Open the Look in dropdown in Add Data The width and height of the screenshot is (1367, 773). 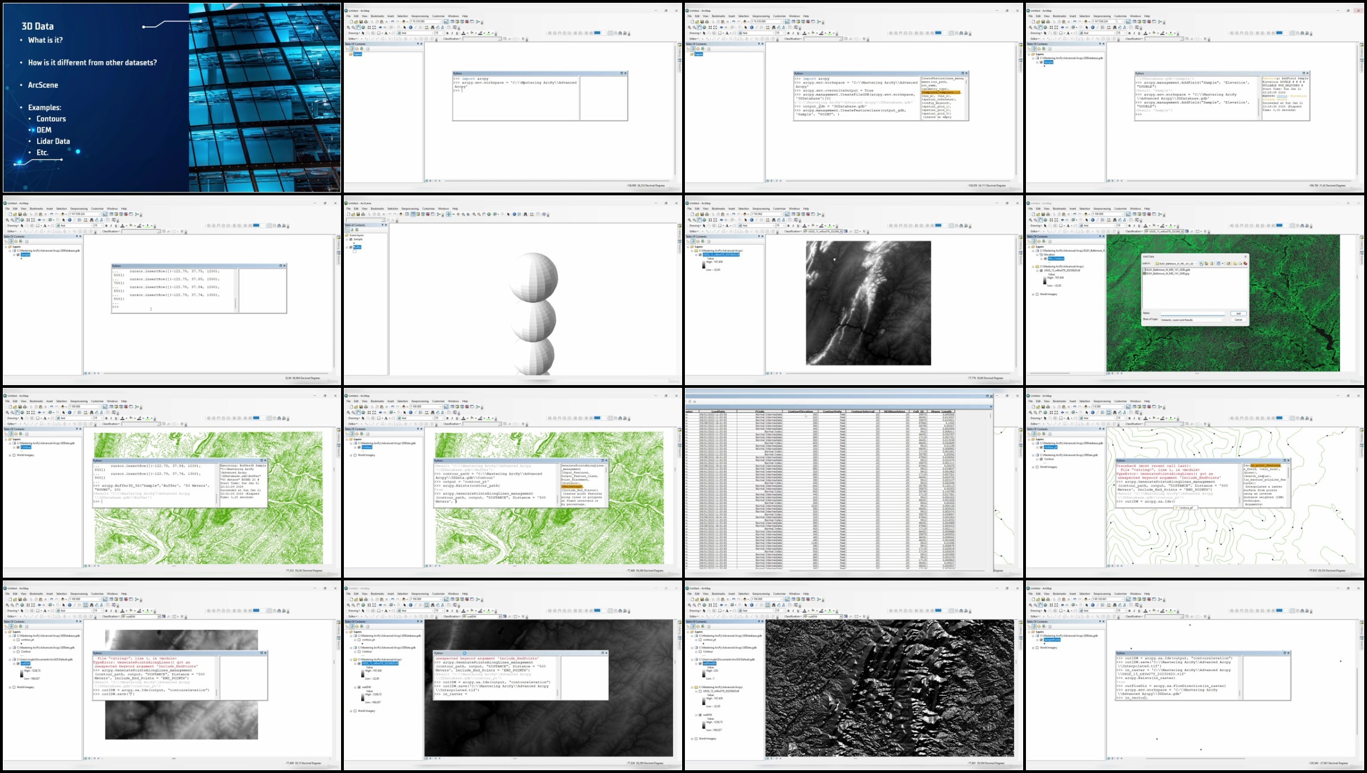(1176, 263)
